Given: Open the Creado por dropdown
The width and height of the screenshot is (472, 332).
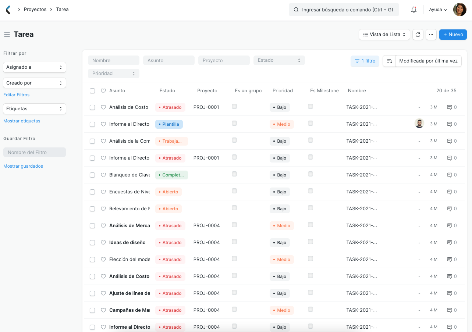Looking at the screenshot, I should pos(35,83).
